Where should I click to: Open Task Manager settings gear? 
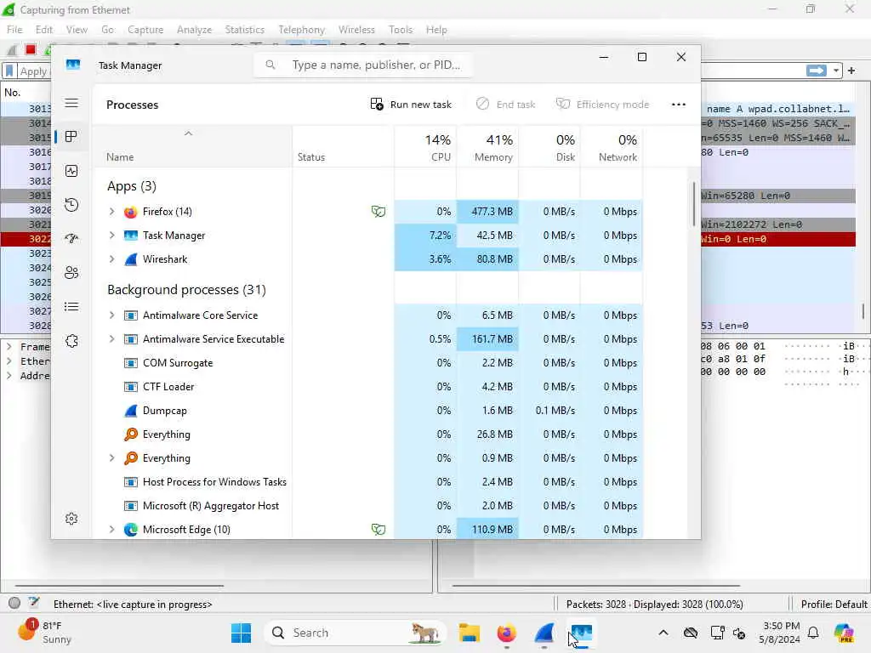71,519
